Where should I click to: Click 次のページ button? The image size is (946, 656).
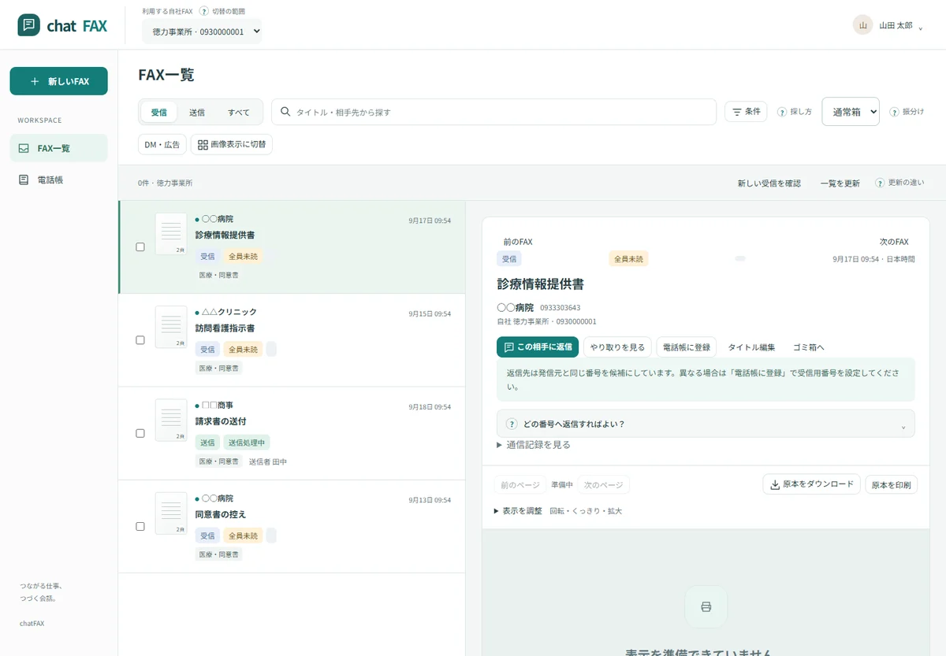pyautogui.click(x=604, y=485)
